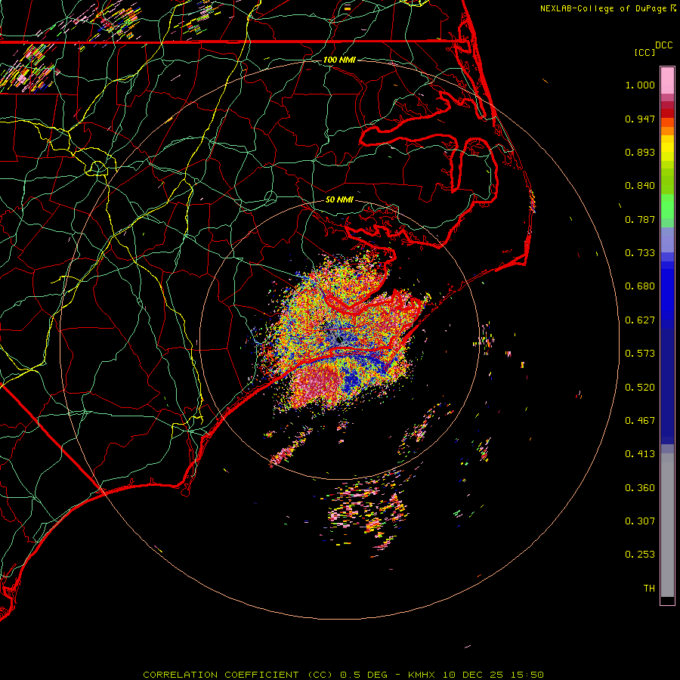Click the DCC product label
Image resolution: width=680 pixels, height=680 pixels.
(x=663, y=45)
